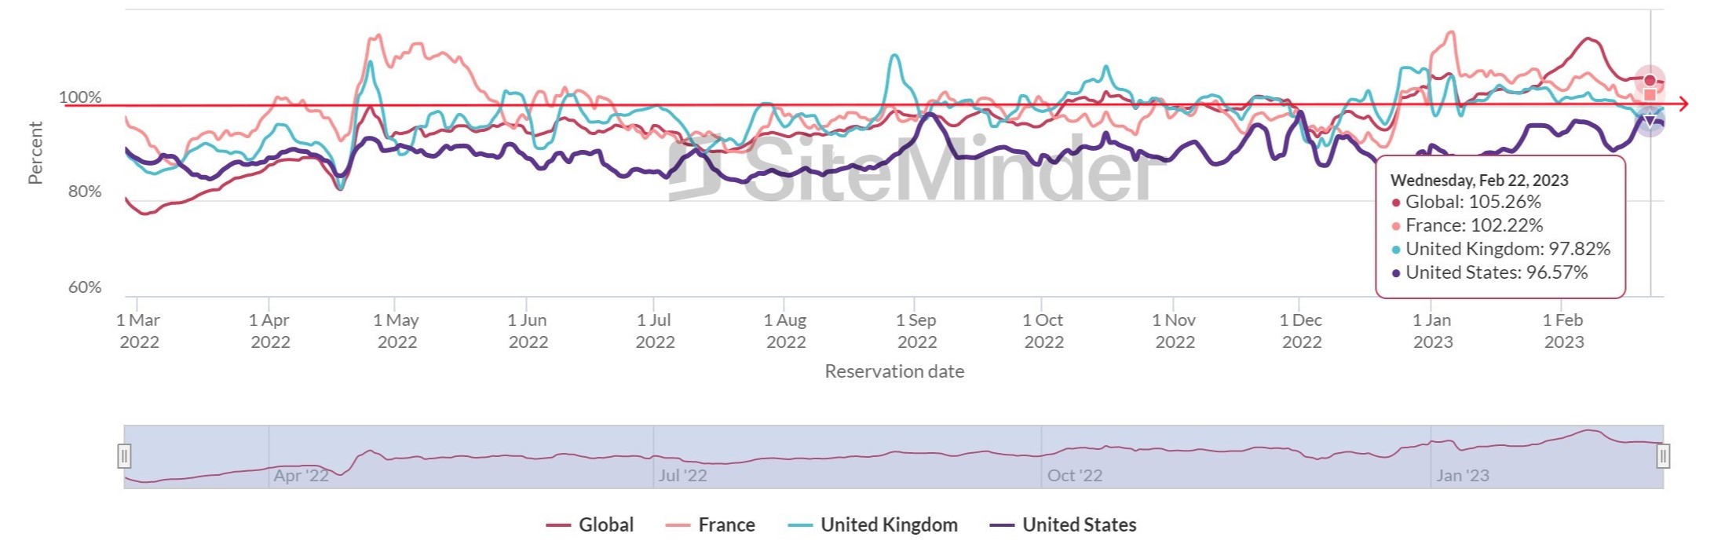Viewport: 1714px width, 559px height.
Task: Click the United Kingdom legend line swatch
Action: (800, 525)
